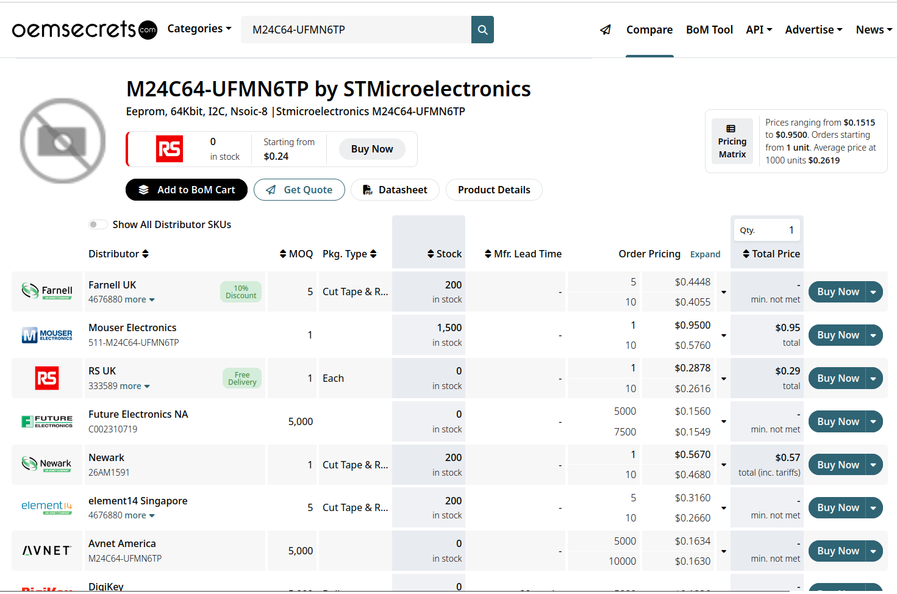Click the product image placeholder thumbnail

[x=63, y=141]
